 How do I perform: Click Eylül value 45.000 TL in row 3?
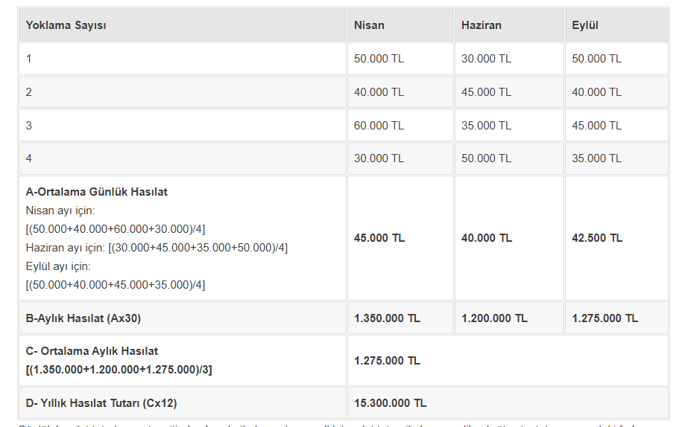(x=596, y=126)
